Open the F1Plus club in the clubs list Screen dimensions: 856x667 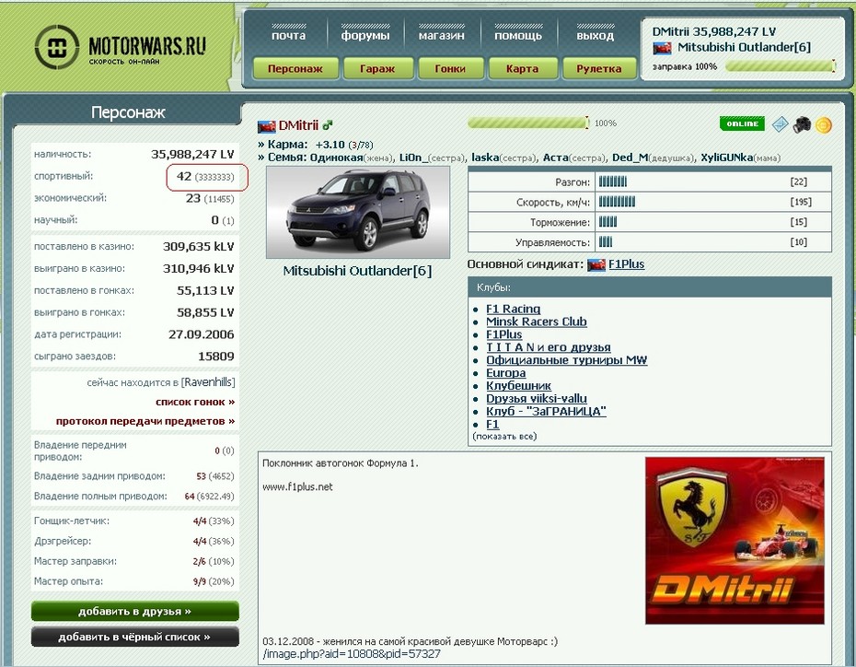pyautogui.click(x=503, y=334)
